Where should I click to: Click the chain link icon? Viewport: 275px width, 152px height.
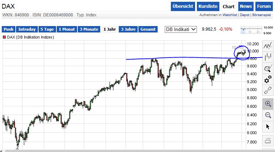pyautogui.click(x=268, y=91)
